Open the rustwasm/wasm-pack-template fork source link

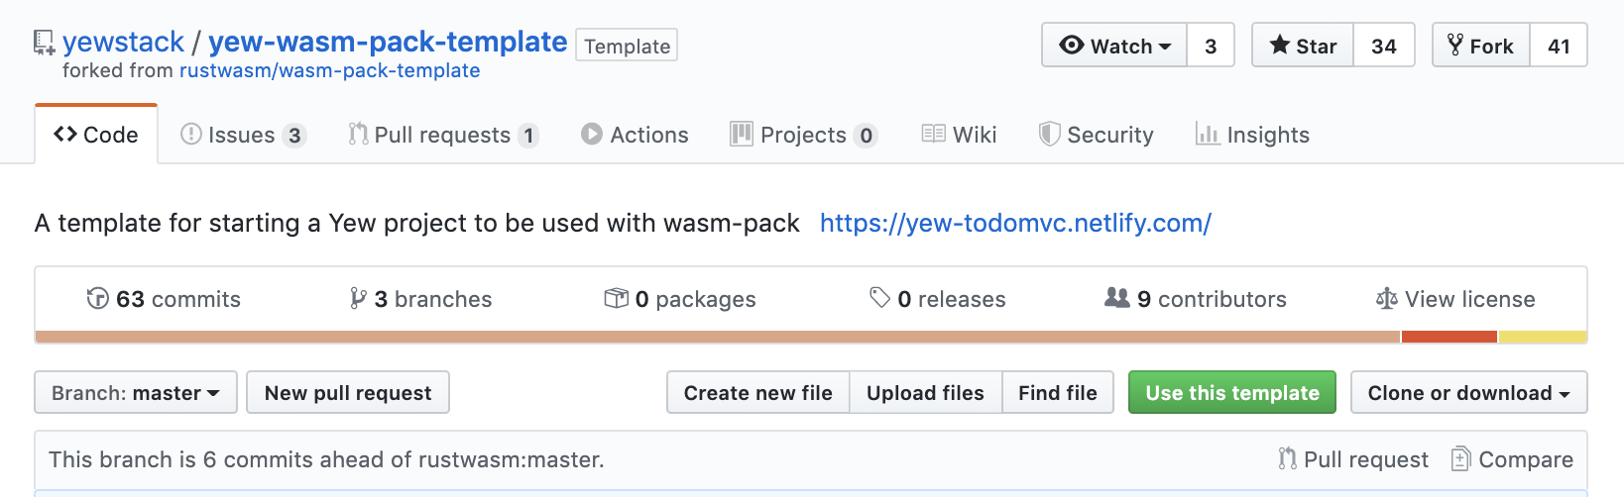[x=329, y=70]
